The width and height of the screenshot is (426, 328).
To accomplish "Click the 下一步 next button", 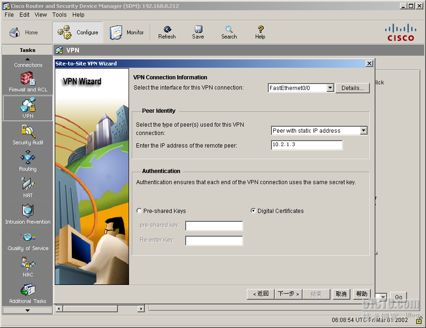I will [288, 294].
